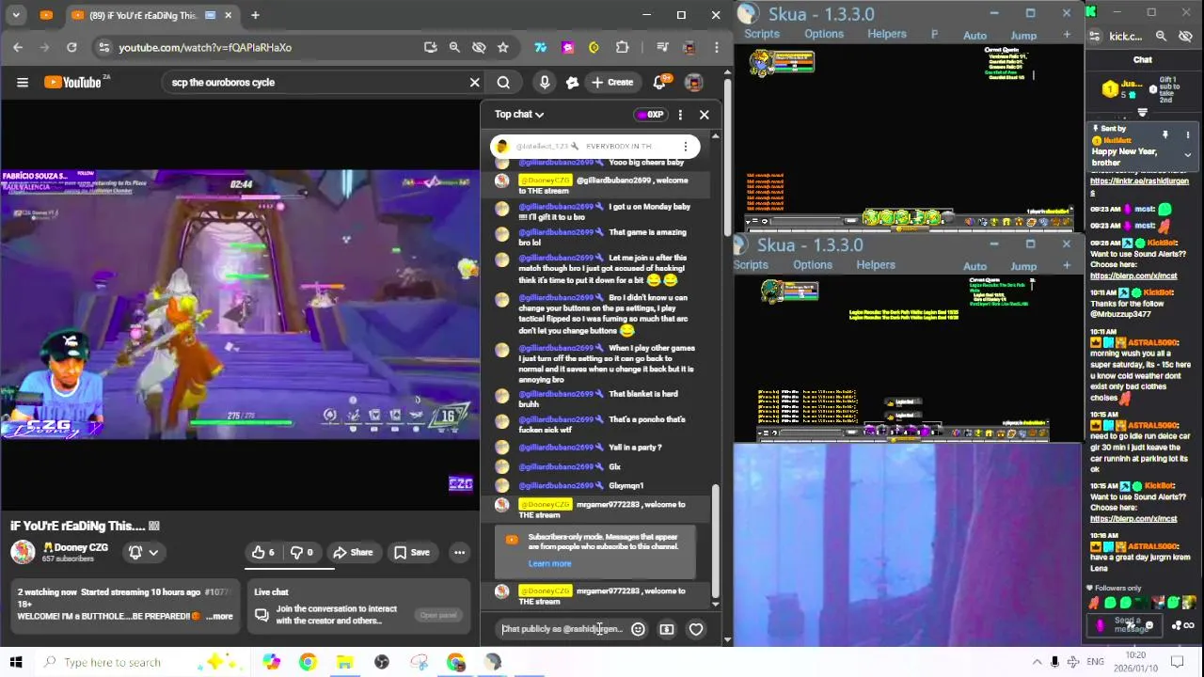This screenshot has width=1204, height=677.
Task: Open File Explorer from taskbar
Action: 344,662
